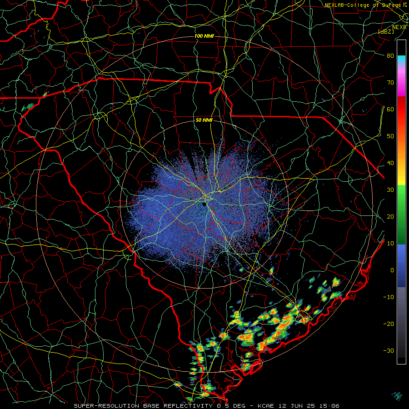Click the cyan top band of the color bar
The image size is (409, 409).
[x=401, y=60]
